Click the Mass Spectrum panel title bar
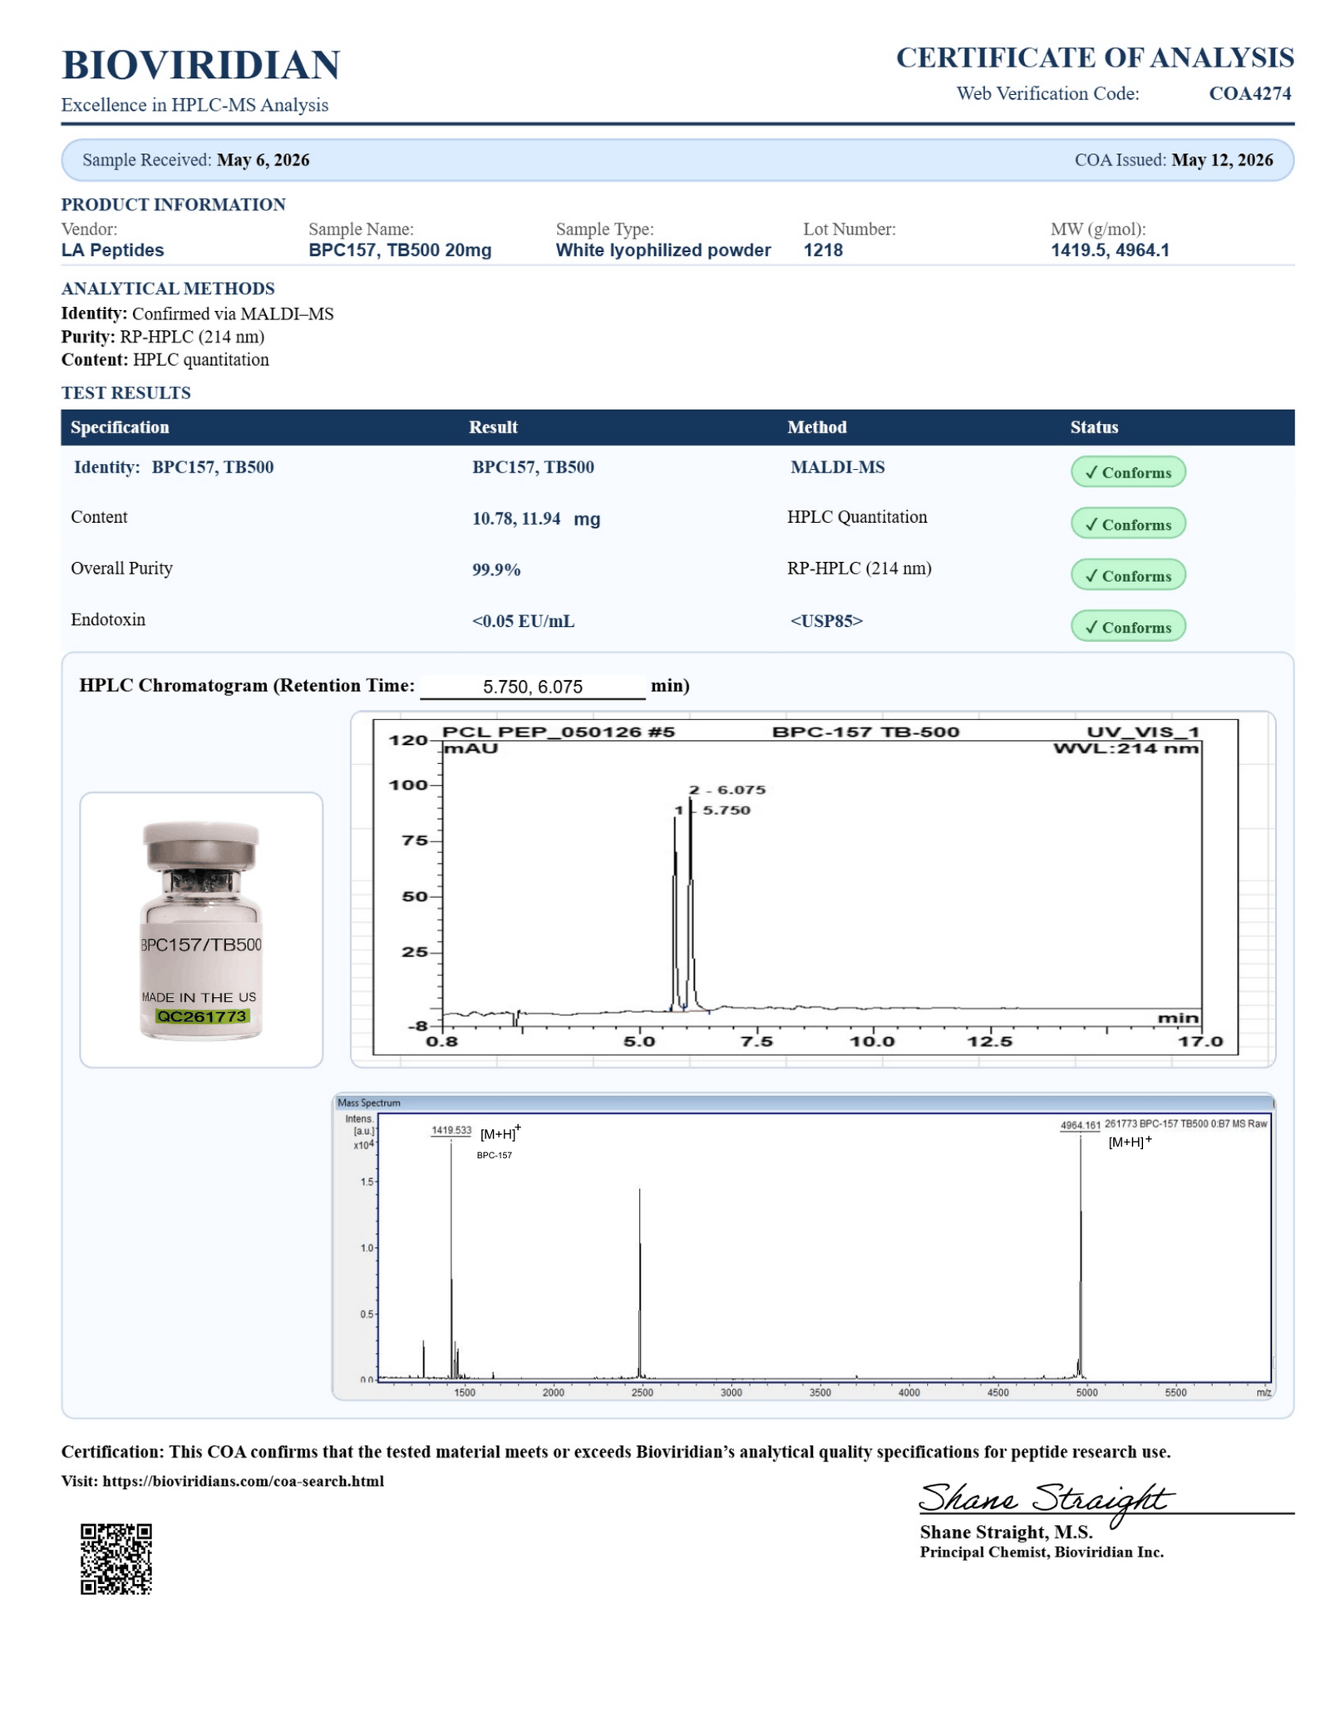Viewport: 1330px width, 1722px height. coord(803,1103)
